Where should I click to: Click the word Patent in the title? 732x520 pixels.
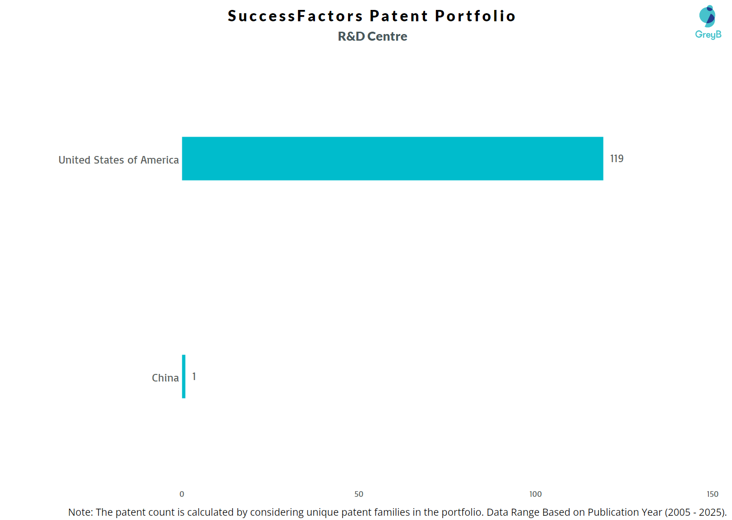[x=399, y=16]
